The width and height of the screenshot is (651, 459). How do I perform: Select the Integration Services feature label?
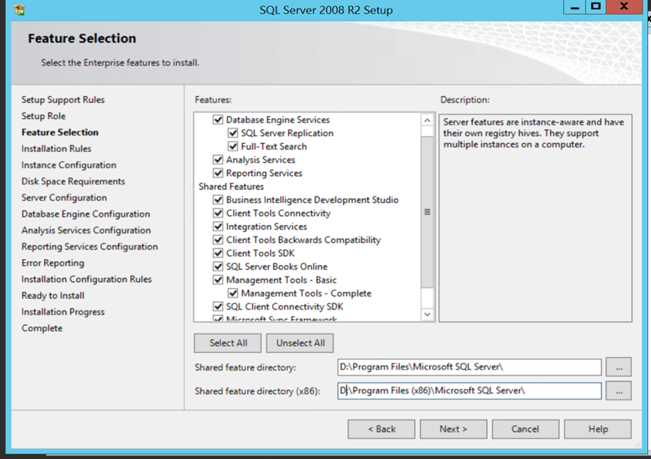tap(266, 226)
